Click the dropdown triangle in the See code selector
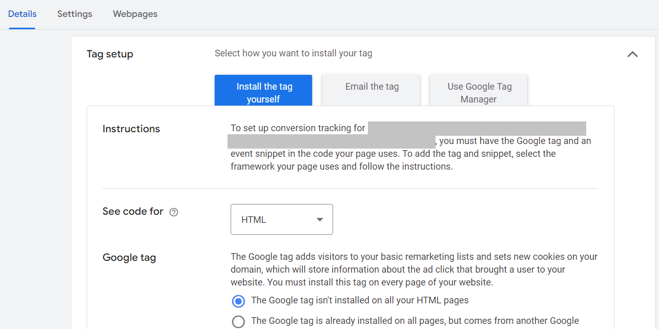Viewport: 659px width, 329px height. (x=319, y=219)
